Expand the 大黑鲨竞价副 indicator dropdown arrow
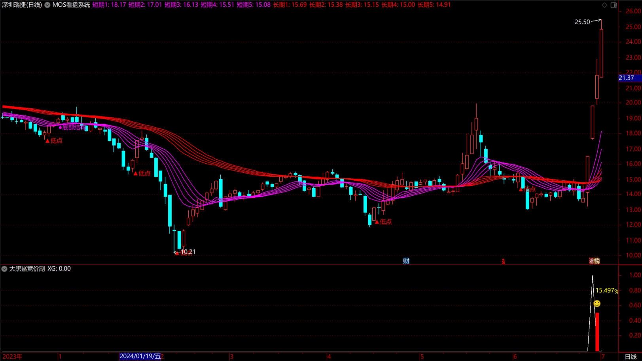 (x=4, y=269)
